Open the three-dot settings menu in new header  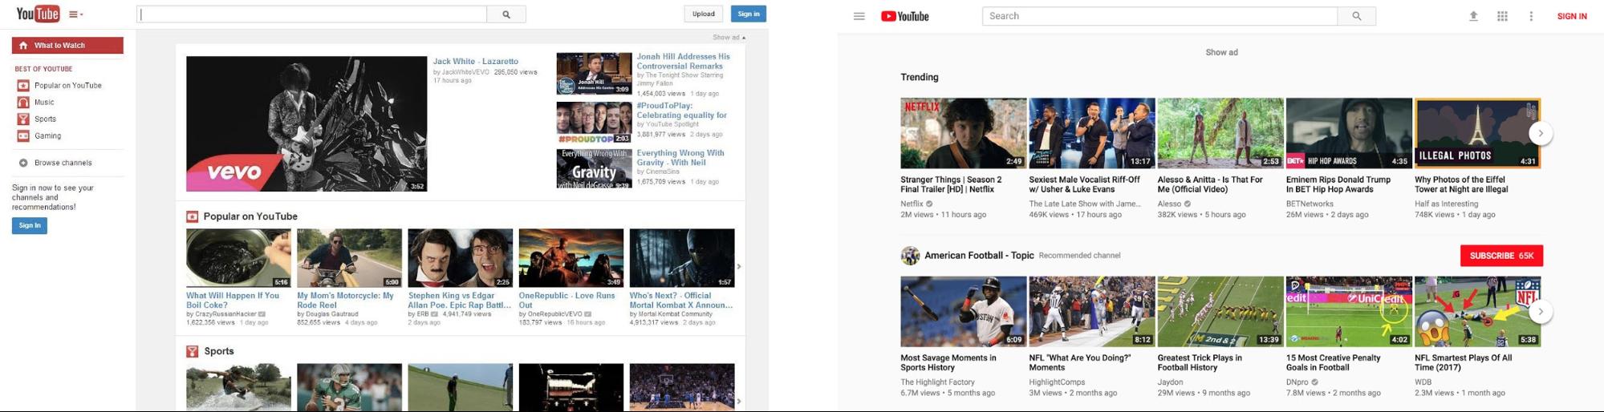click(x=1531, y=16)
